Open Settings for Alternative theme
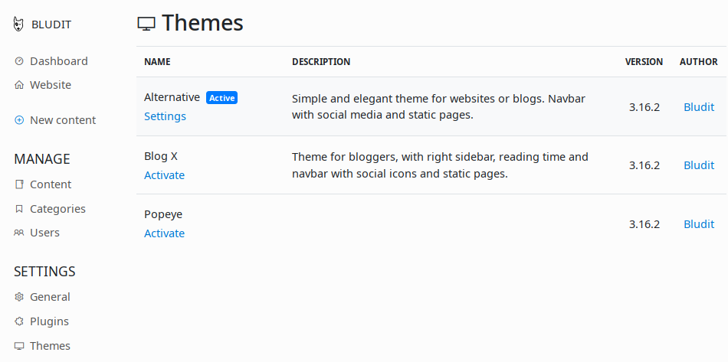The height and width of the screenshot is (362, 728). tap(165, 116)
